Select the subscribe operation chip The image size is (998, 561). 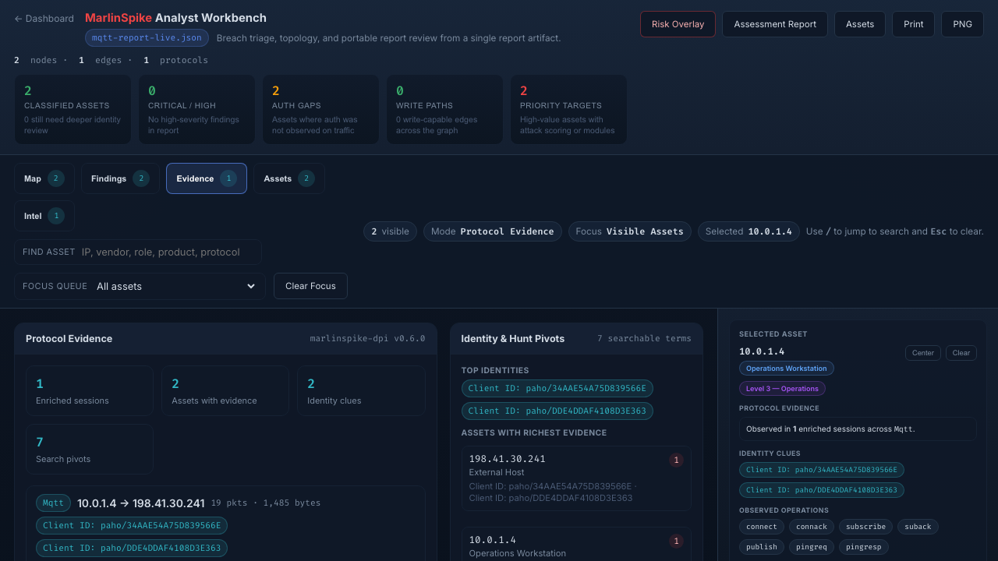click(x=865, y=526)
